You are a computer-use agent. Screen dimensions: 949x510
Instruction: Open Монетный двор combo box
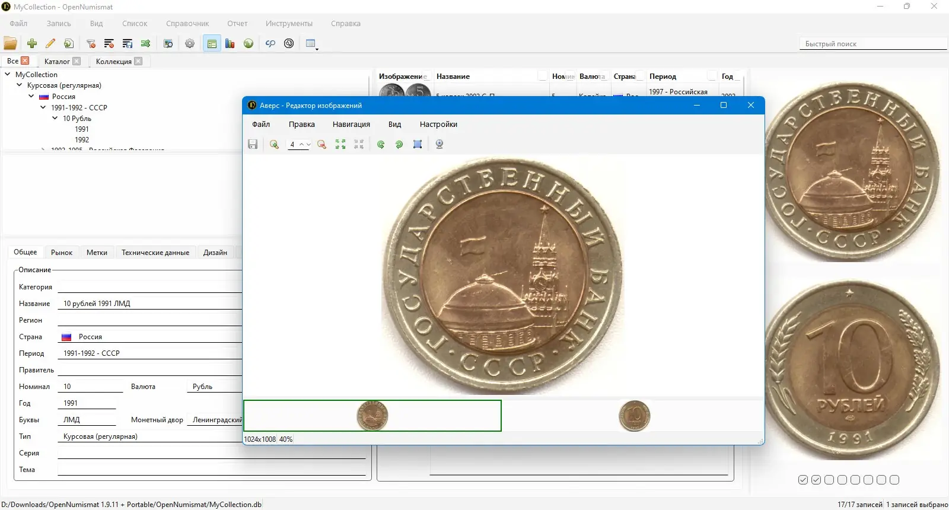tap(215, 420)
